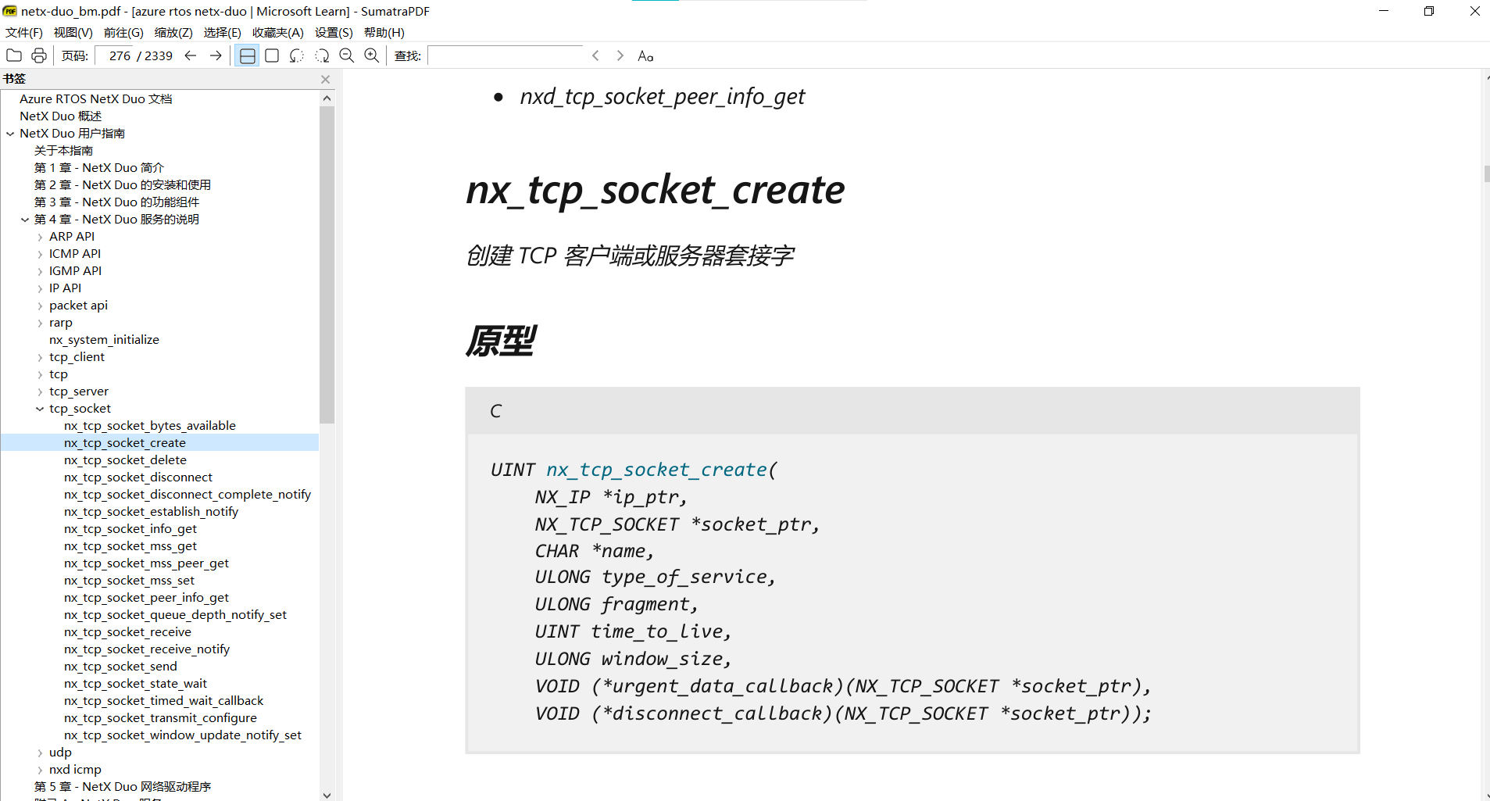The width and height of the screenshot is (1490, 801).
Task: Open the 设置(S) menu
Action: (334, 32)
